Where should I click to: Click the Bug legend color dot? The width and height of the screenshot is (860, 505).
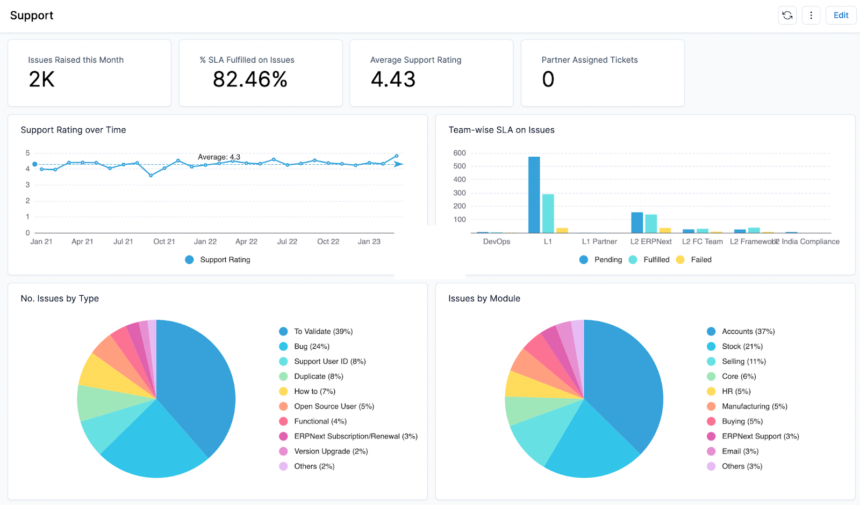pos(283,347)
